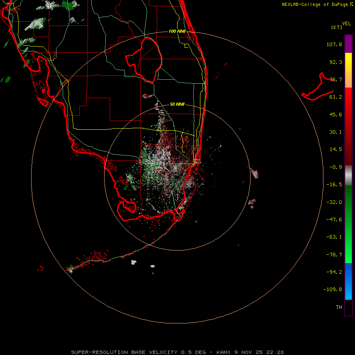Pick the black TH segment of the color scale
The image size is (355, 355).
348,307
